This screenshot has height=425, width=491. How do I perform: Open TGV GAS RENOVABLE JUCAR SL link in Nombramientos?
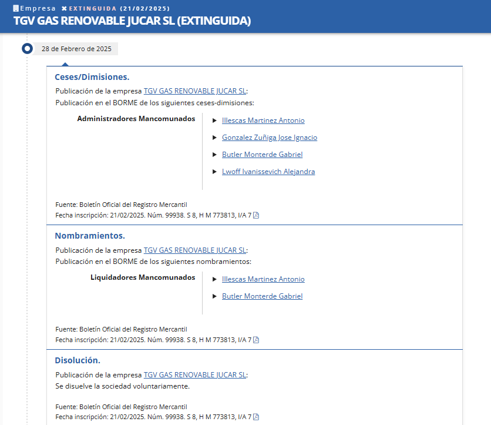point(195,250)
